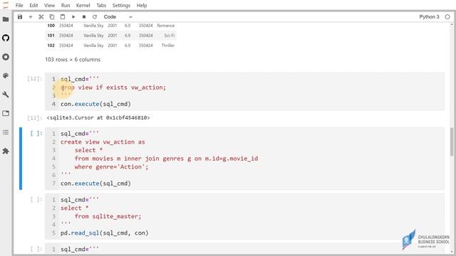Open the View menu

(49, 5)
